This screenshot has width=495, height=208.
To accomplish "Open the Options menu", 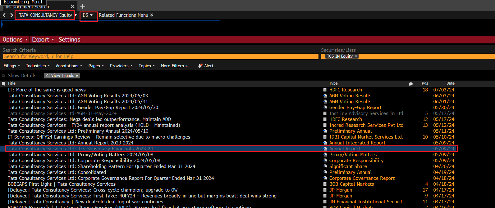I will (15, 40).
